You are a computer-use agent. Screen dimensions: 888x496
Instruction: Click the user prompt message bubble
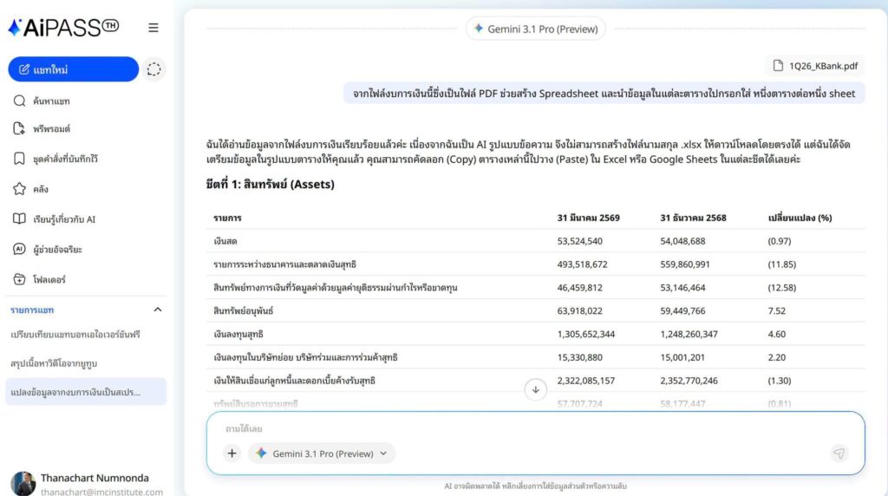point(604,94)
